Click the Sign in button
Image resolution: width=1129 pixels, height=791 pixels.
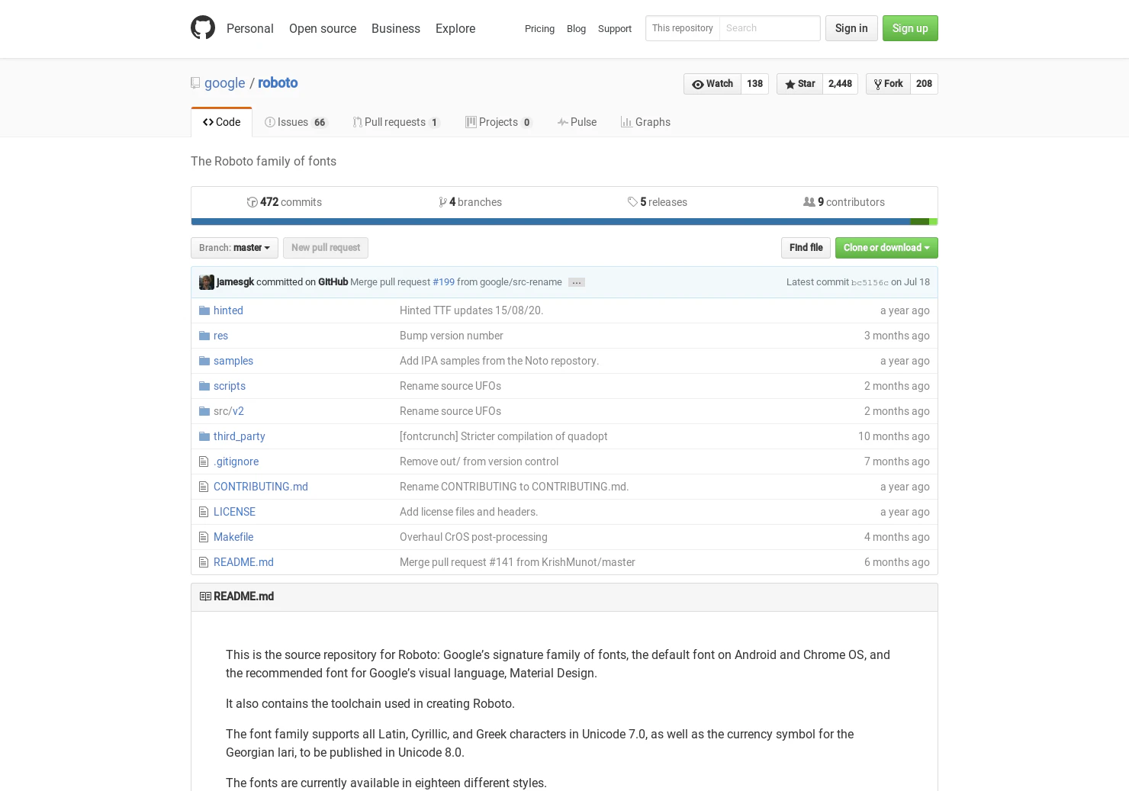pyautogui.click(x=851, y=28)
